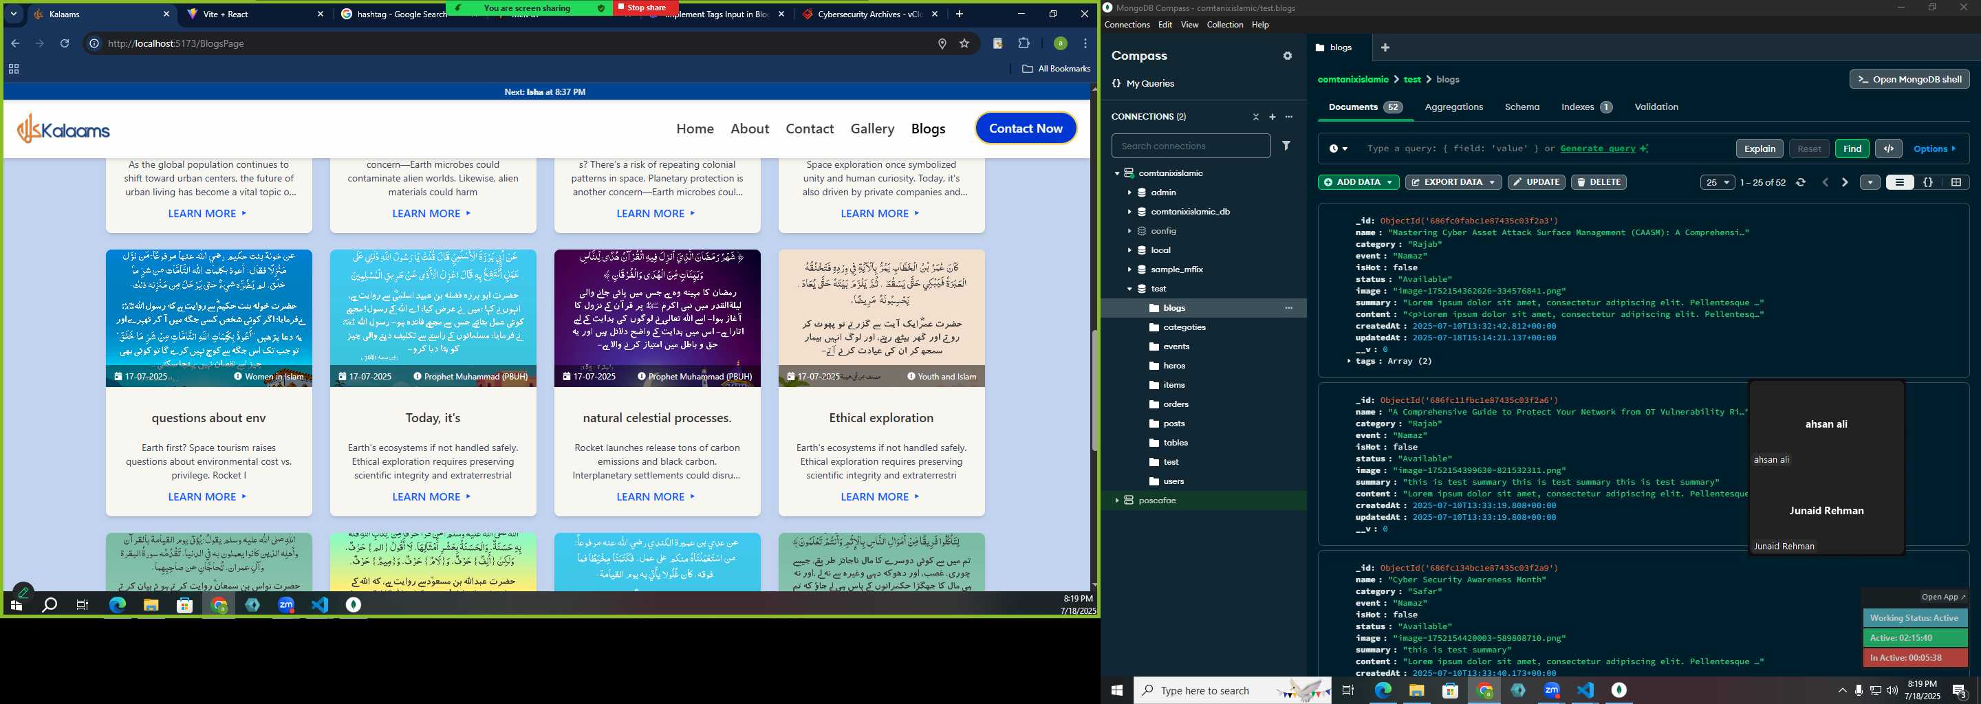Collapse all connections icon in Compass sidebar
Screen dimensions: 1981x704
(x=1256, y=117)
